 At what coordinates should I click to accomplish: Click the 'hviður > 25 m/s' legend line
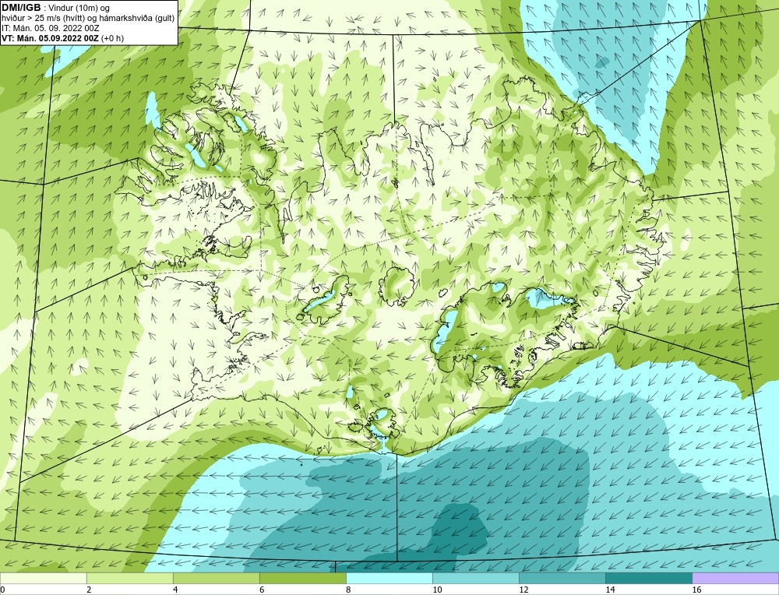pyautogui.click(x=88, y=19)
